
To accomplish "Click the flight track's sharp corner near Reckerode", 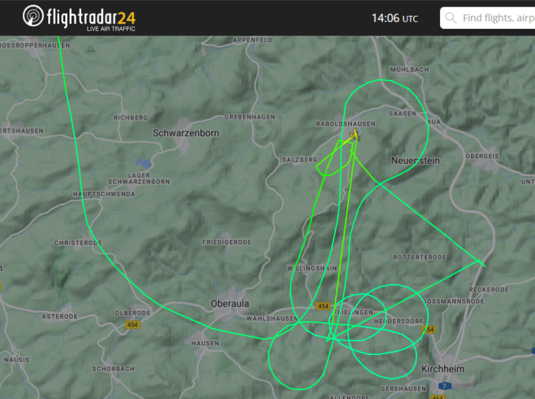I will click(479, 262).
